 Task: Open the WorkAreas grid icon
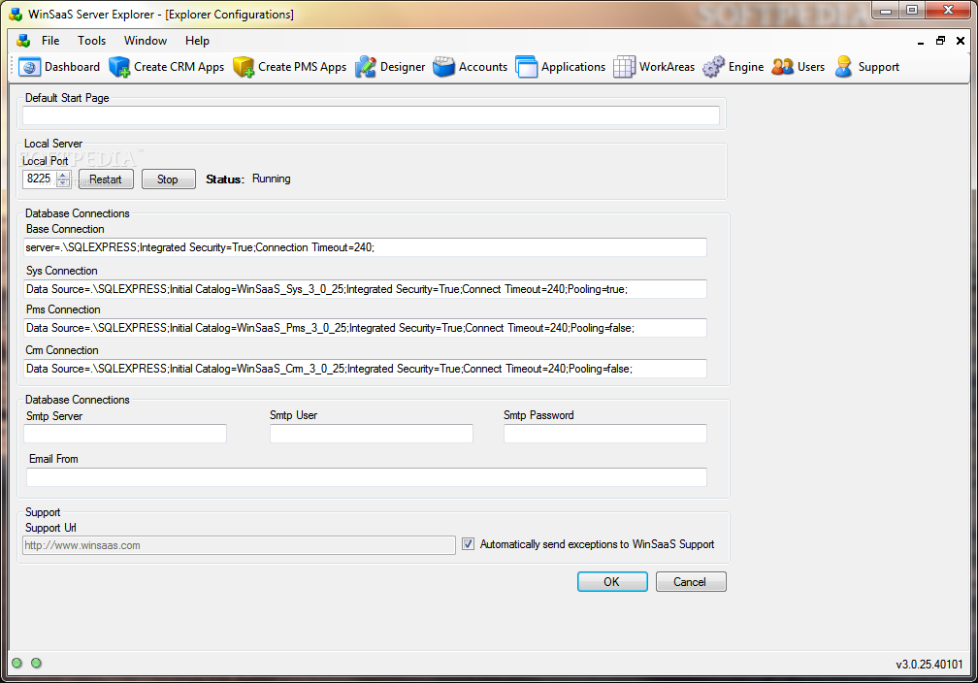tap(625, 67)
